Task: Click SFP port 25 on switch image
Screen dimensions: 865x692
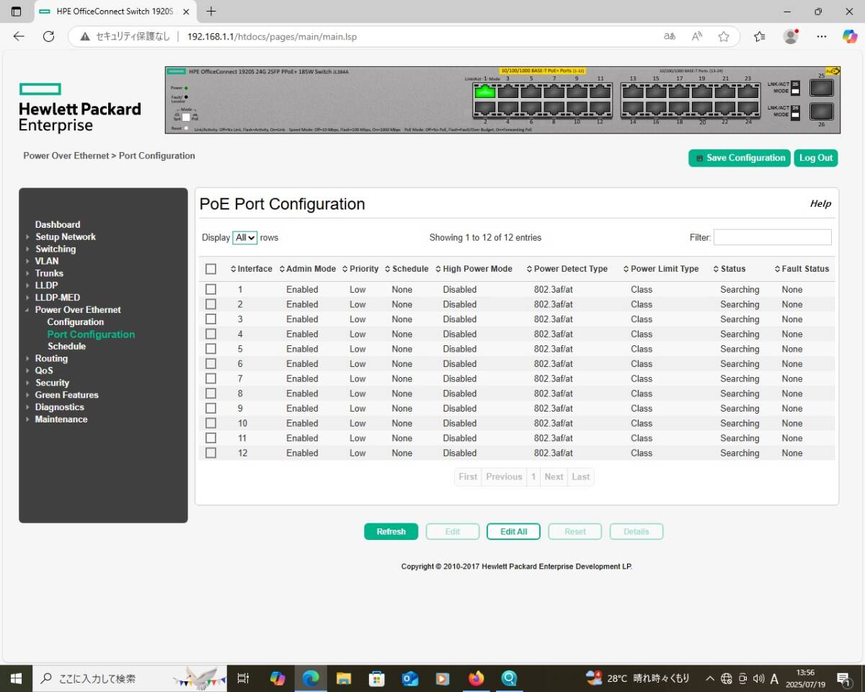Action: coord(821,88)
